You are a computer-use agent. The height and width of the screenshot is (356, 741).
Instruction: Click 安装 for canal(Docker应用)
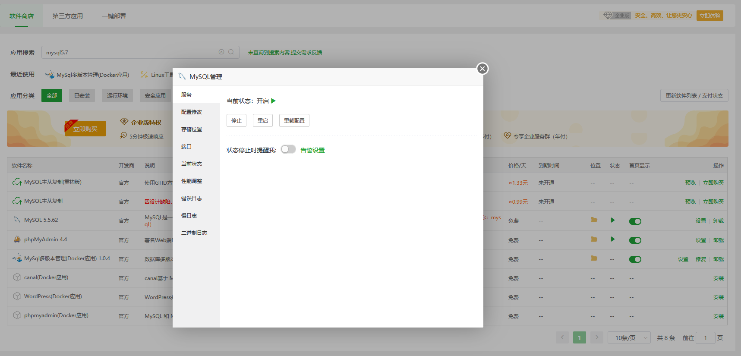(x=719, y=278)
